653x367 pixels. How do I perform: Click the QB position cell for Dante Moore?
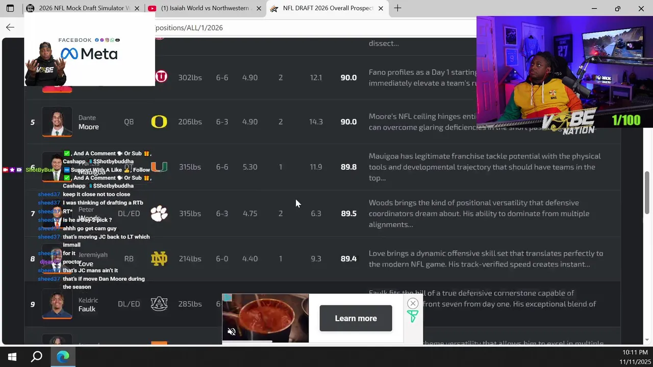[x=129, y=122]
